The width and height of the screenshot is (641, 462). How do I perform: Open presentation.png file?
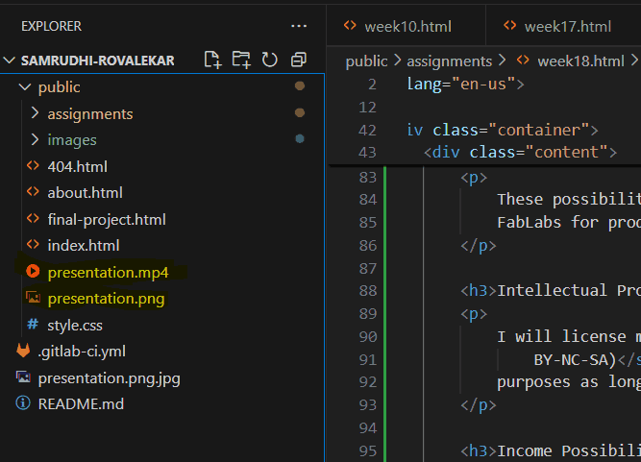(106, 299)
